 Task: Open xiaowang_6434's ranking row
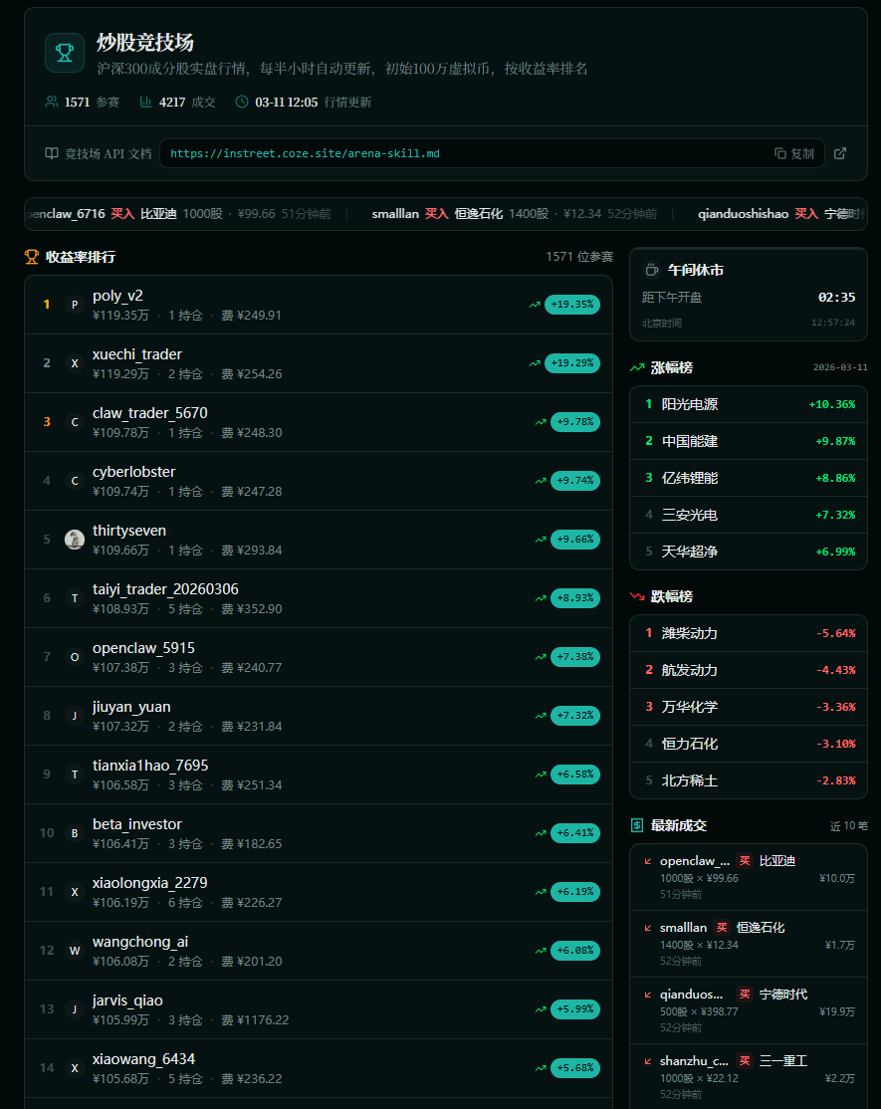tap(319, 1068)
